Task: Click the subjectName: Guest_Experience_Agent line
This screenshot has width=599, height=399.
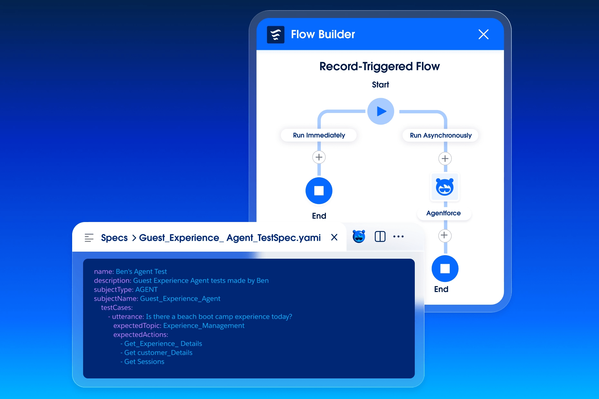Action: pos(157,299)
